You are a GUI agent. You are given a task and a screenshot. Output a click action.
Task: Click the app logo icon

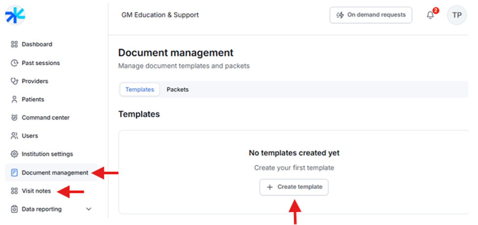click(14, 15)
